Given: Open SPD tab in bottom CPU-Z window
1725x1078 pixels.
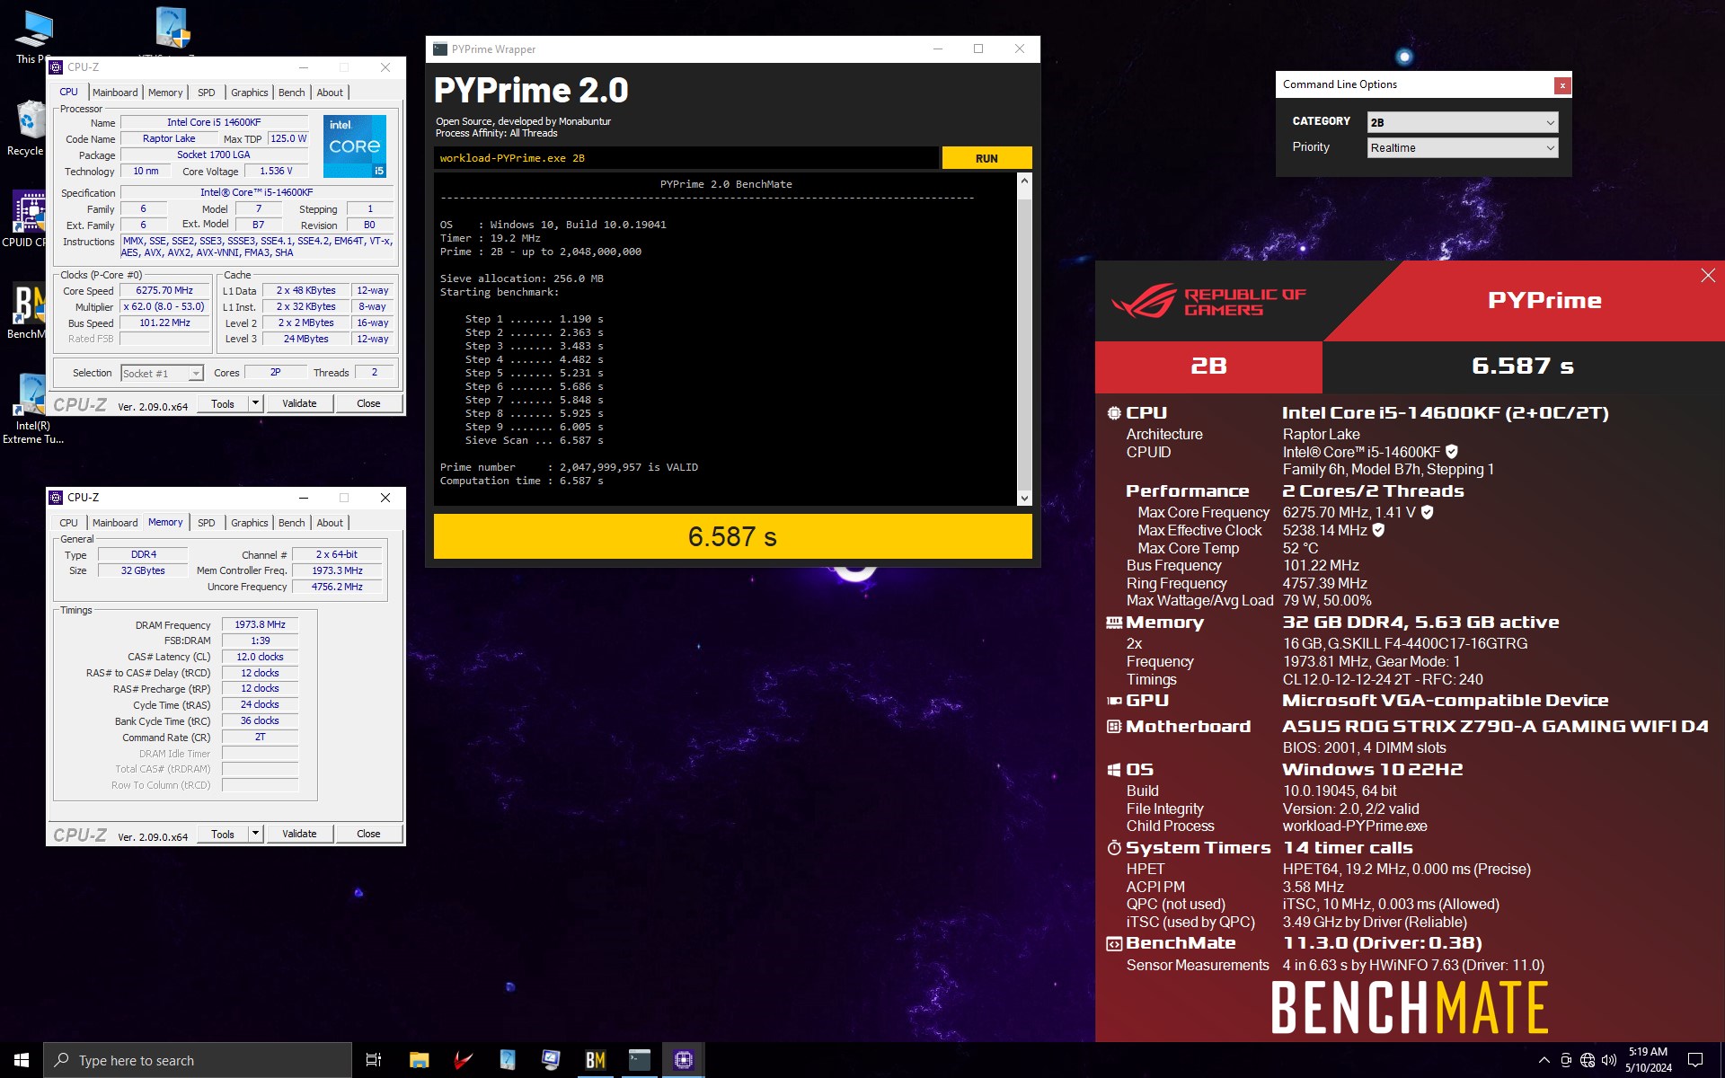Looking at the screenshot, I should pyautogui.click(x=207, y=523).
